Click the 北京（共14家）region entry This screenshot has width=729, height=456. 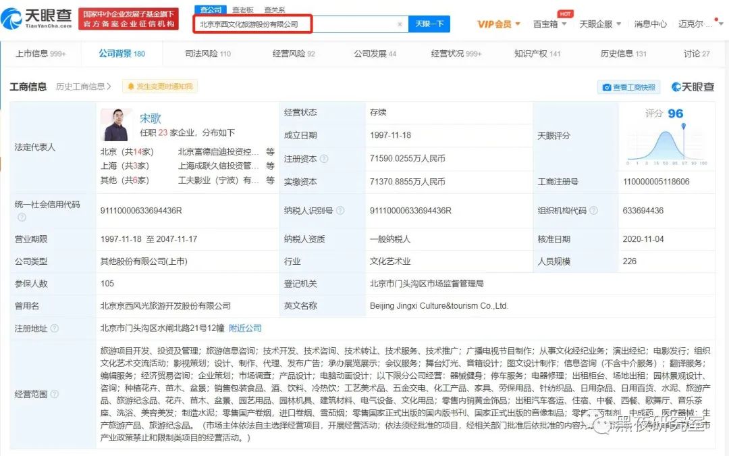127,152
